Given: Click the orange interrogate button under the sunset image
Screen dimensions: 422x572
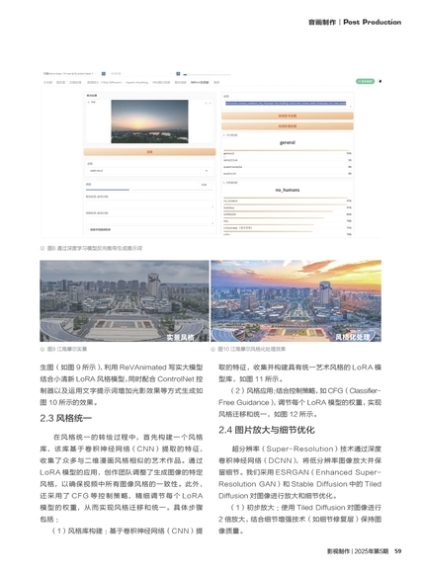Looking at the screenshot, I should coord(149,152).
